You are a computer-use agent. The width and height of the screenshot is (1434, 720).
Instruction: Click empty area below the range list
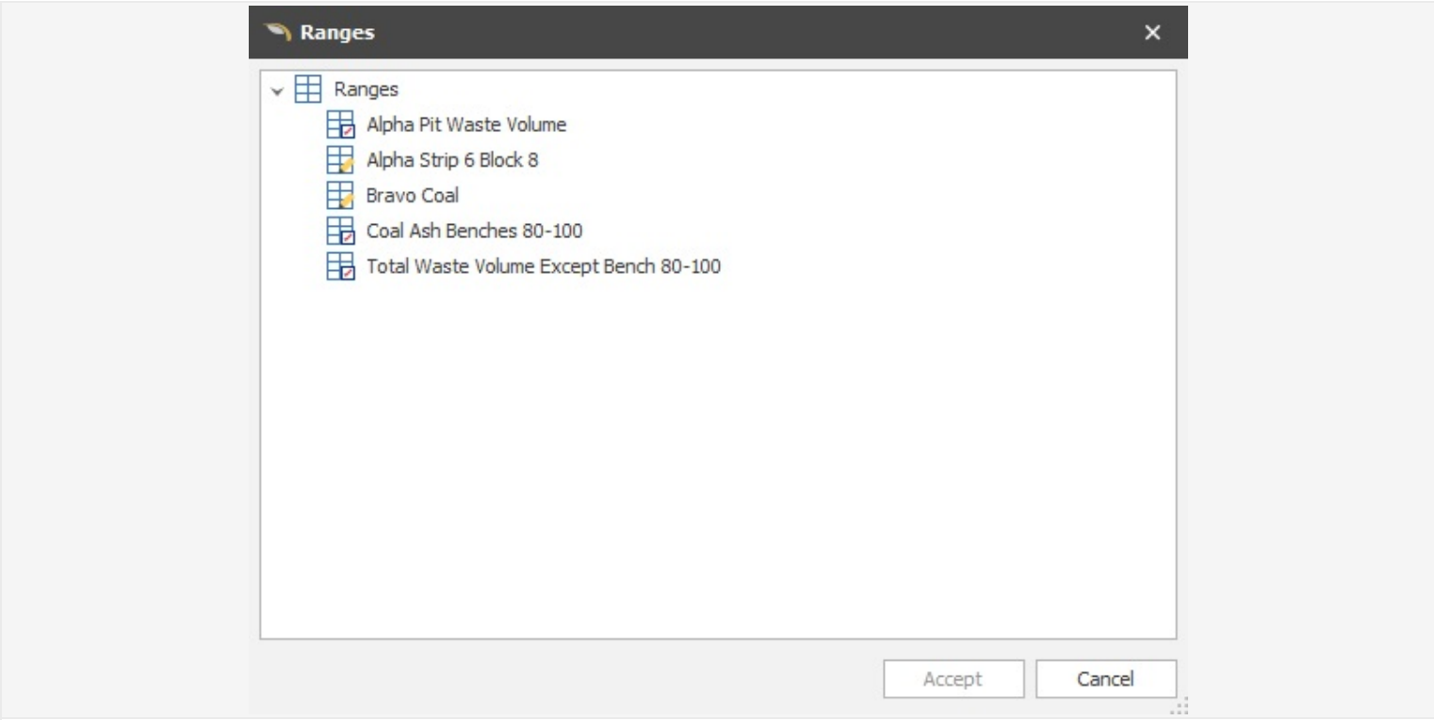716,452
